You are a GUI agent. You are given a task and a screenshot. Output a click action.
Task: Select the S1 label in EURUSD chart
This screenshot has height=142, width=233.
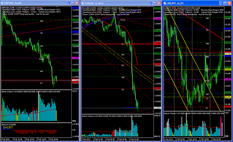(123, 44)
